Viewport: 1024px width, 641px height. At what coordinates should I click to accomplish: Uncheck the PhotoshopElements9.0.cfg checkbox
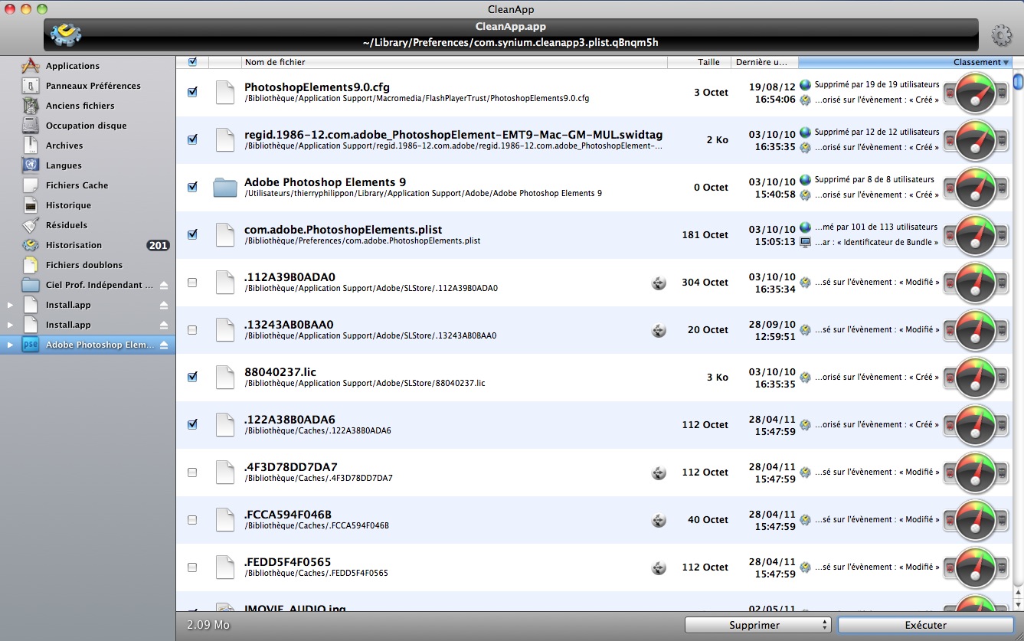tap(192, 92)
